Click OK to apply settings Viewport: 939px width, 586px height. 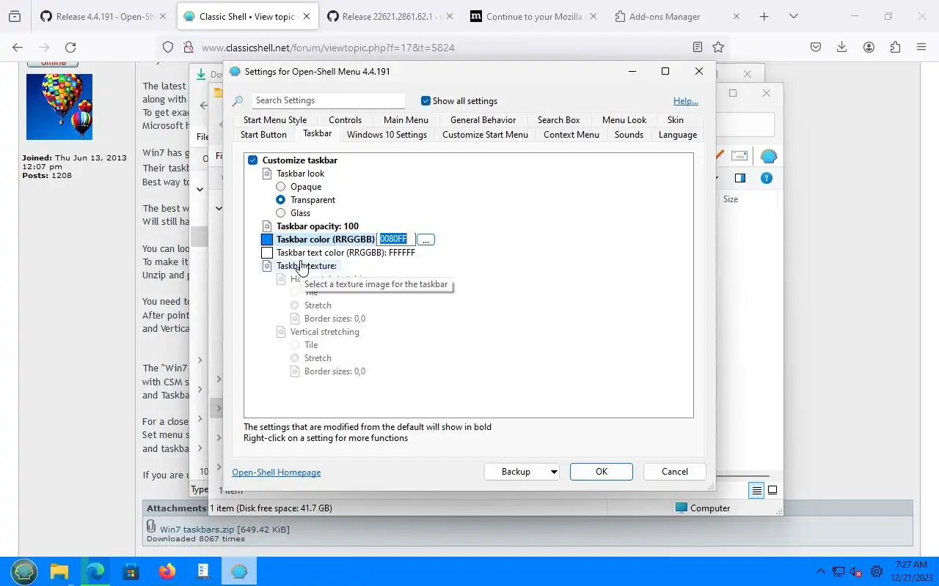(x=602, y=472)
